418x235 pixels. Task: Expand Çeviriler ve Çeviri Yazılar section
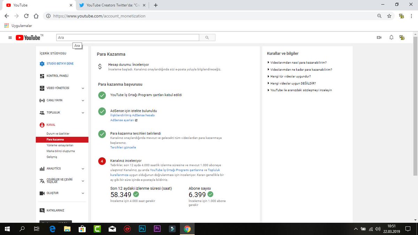pos(83,181)
